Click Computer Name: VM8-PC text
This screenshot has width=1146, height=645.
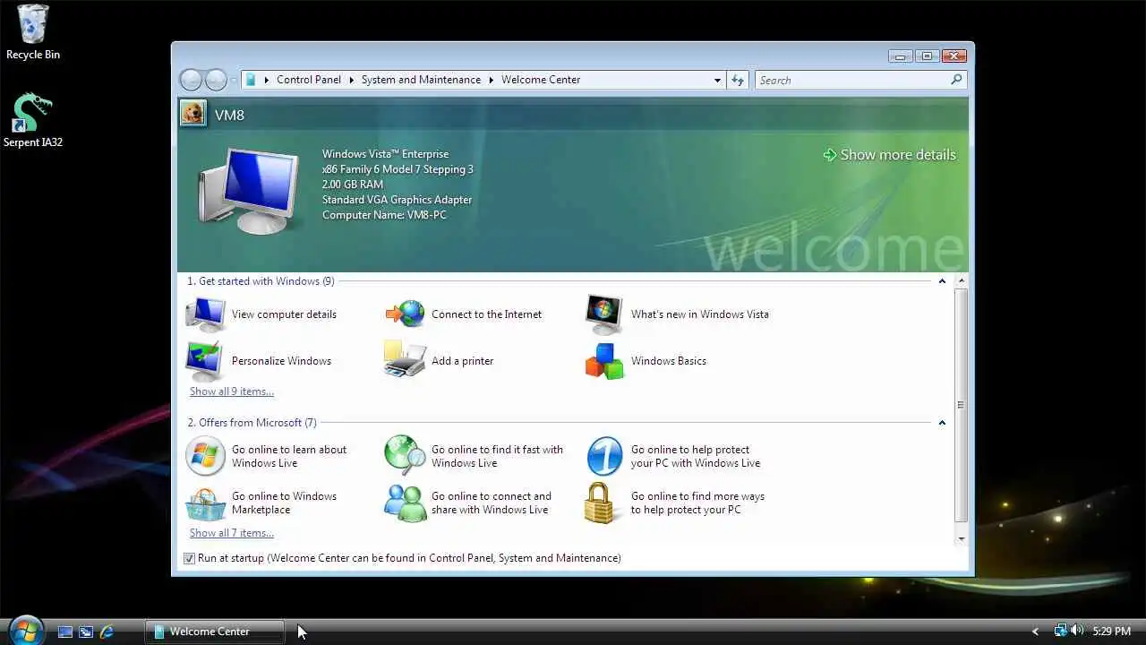click(x=384, y=215)
